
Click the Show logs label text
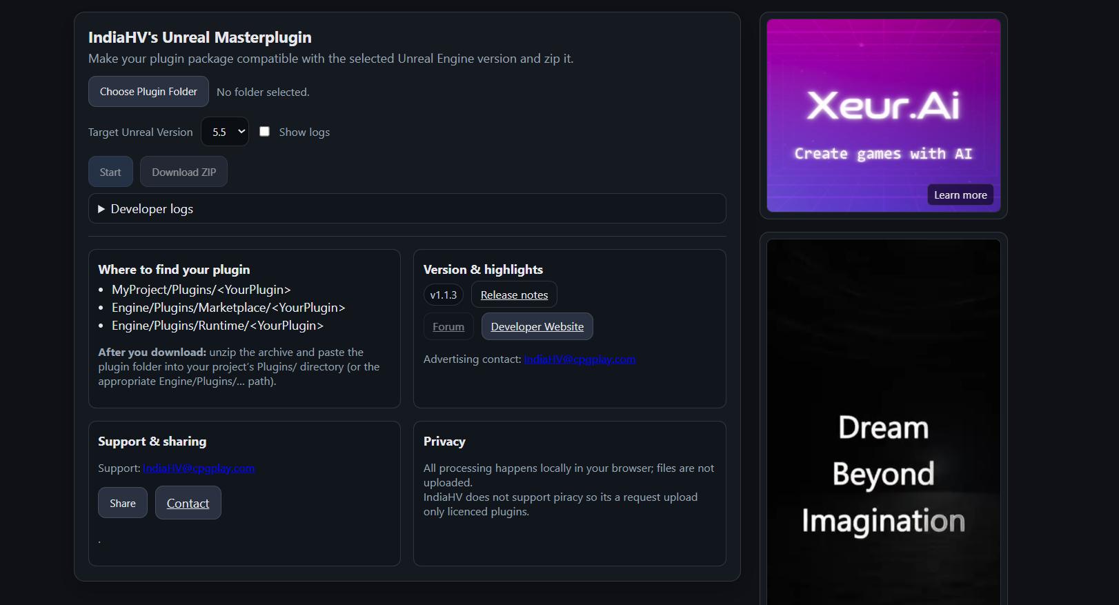[x=304, y=132]
